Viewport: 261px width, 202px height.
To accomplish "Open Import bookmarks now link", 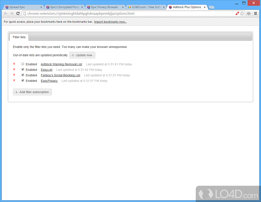I will 110,22.
